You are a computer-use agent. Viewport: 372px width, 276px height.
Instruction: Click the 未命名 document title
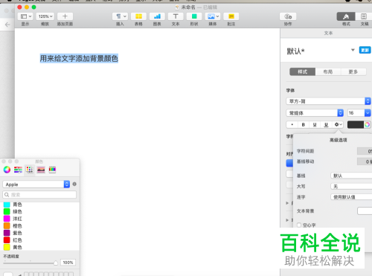click(188, 7)
